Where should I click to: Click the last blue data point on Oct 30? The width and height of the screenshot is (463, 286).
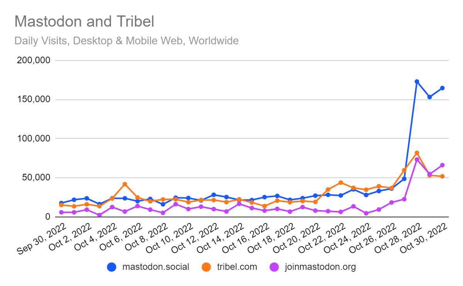click(x=442, y=88)
